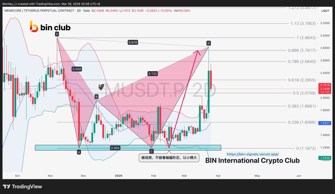Viewport: 335px width, 194px height.
Task: Click the Nov label on time axis
Action: coord(50,176)
